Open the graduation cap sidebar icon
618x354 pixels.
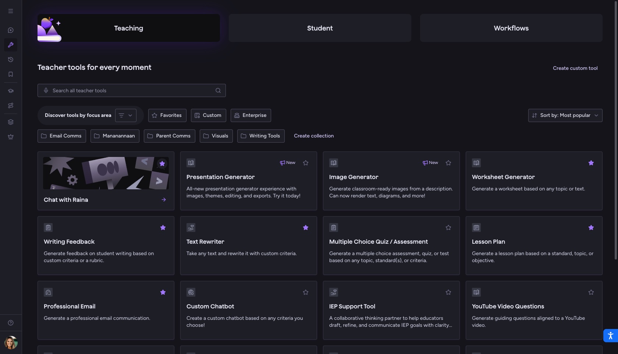coord(11,91)
